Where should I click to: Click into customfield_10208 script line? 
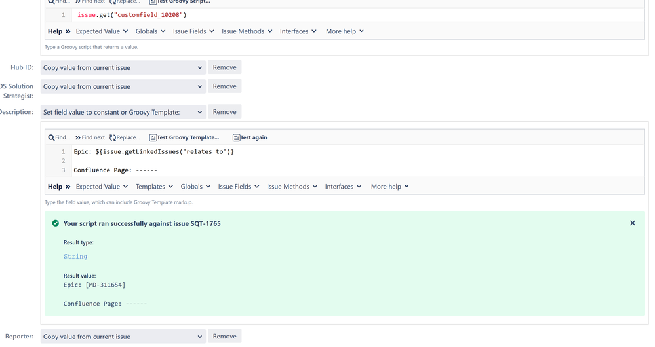click(x=132, y=15)
